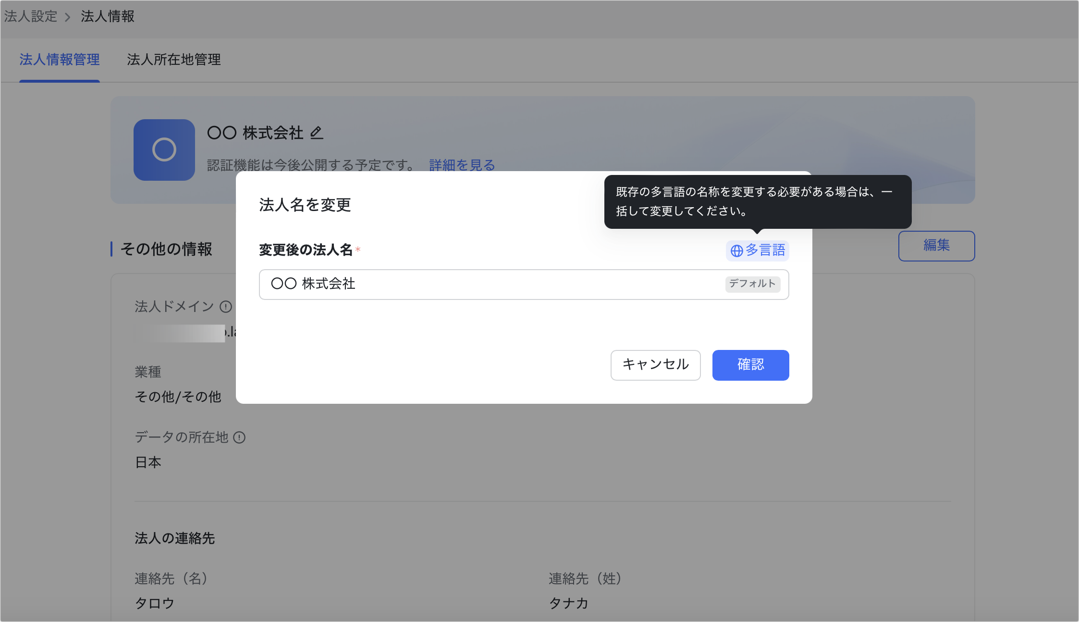
Task: Click the 法人情報 breadcrumb text
Action: [108, 16]
